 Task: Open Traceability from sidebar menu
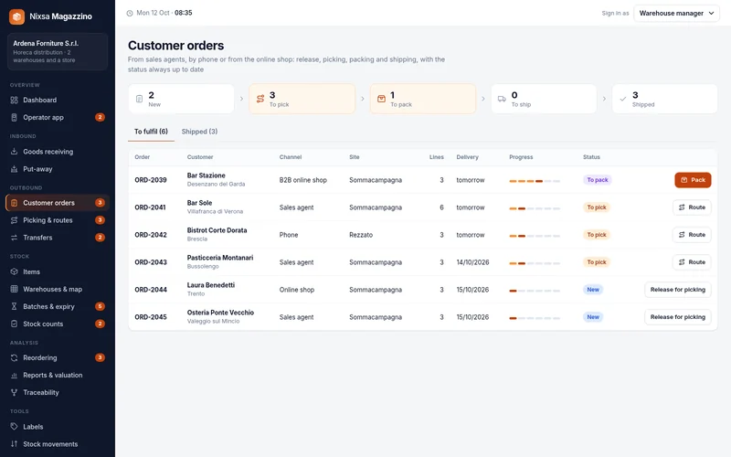[x=58, y=392]
